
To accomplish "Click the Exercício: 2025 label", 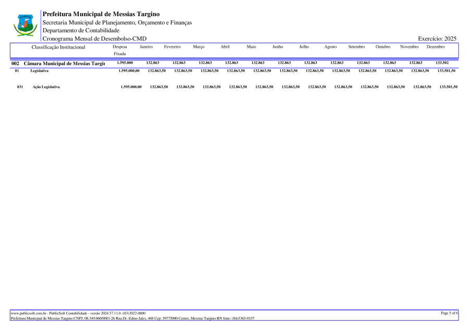I will pos(437,39).
